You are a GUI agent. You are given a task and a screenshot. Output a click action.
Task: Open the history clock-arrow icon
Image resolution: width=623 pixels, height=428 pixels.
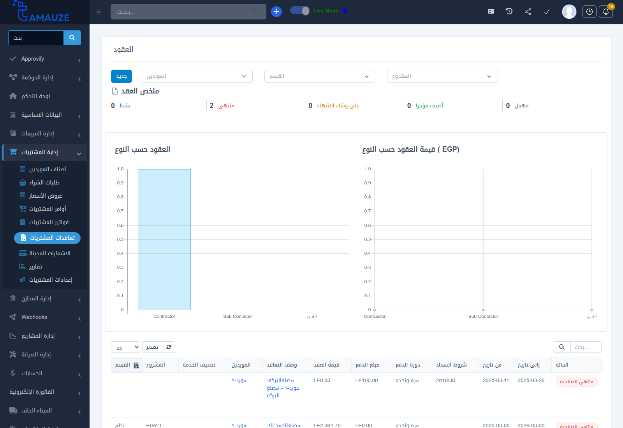click(x=509, y=11)
